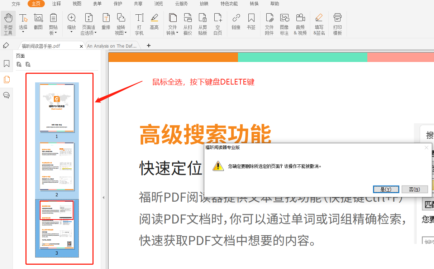Switch to An Analysis on The Daf... tab

112,46
